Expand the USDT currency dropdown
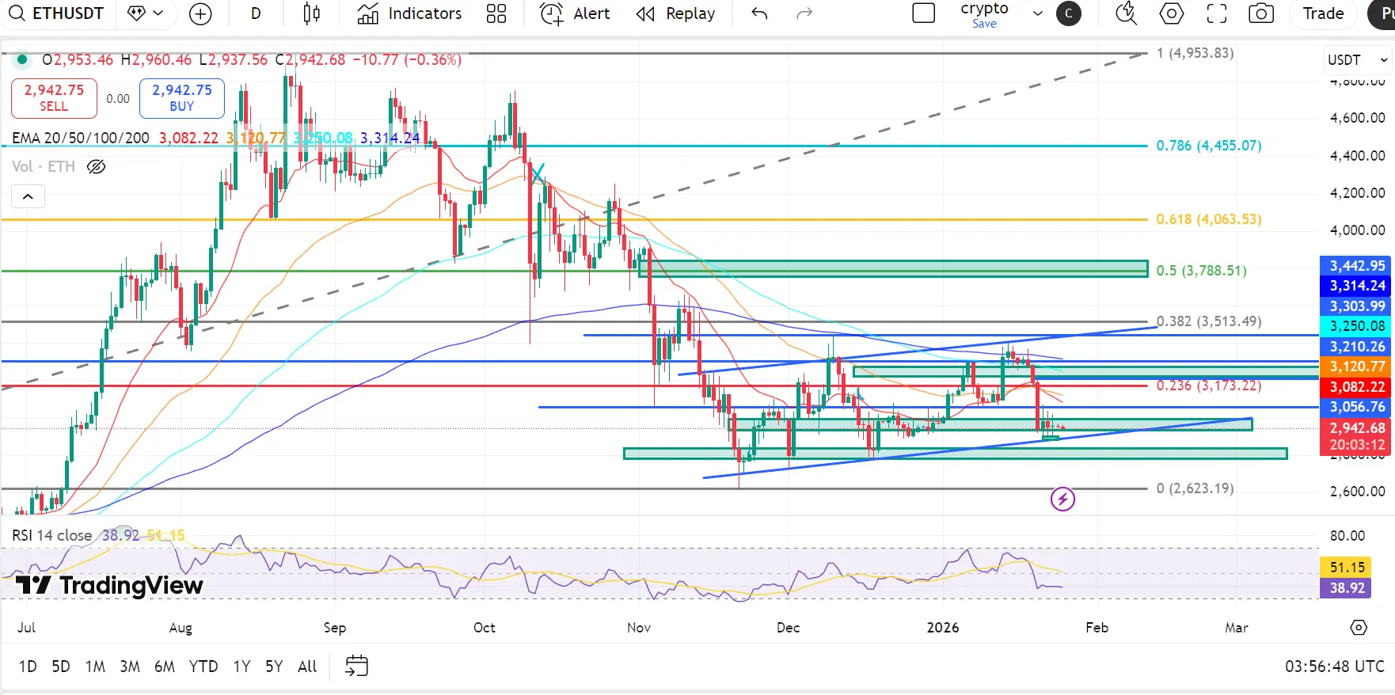Screen dimensions: 1395x695 (1358, 60)
